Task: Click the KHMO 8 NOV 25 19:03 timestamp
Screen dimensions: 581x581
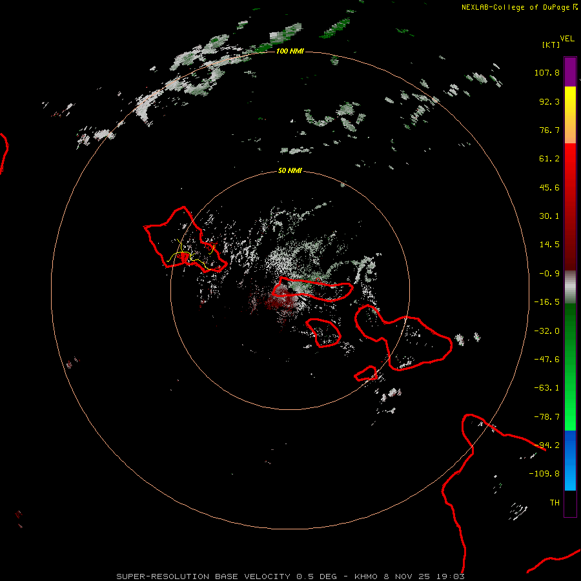Action: coord(409,576)
